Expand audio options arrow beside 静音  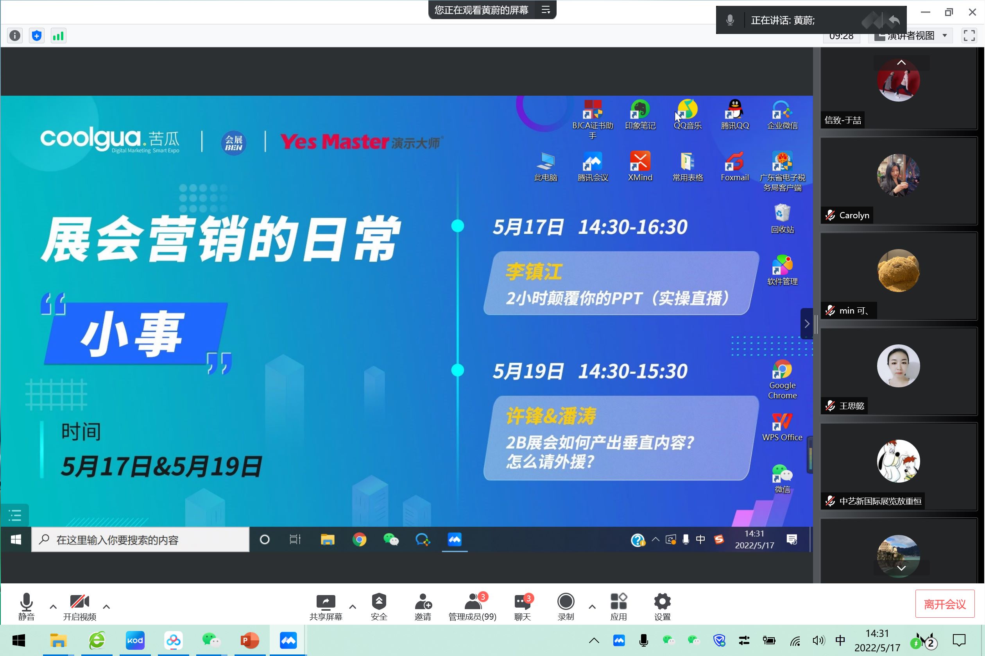point(53,606)
